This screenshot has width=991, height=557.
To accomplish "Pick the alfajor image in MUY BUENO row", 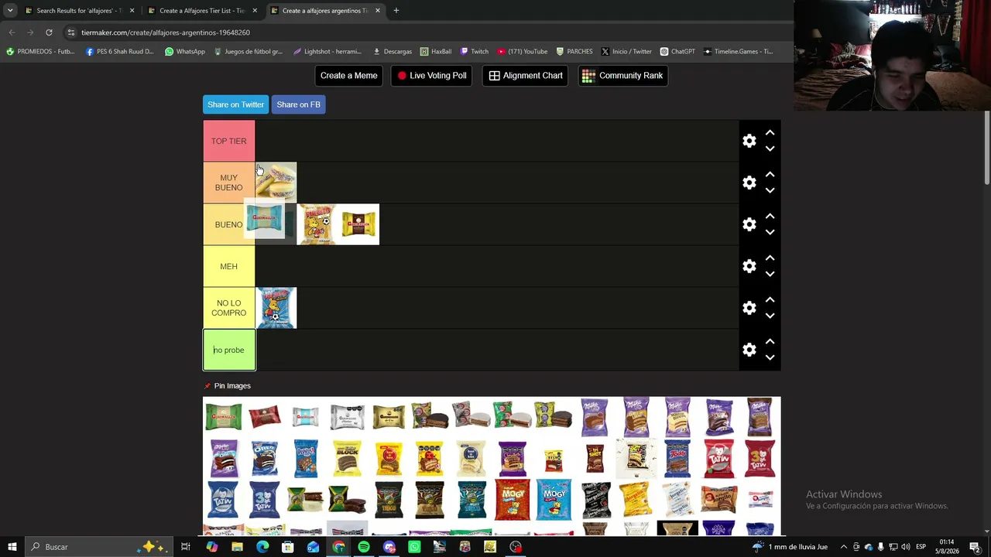I will point(276,182).
